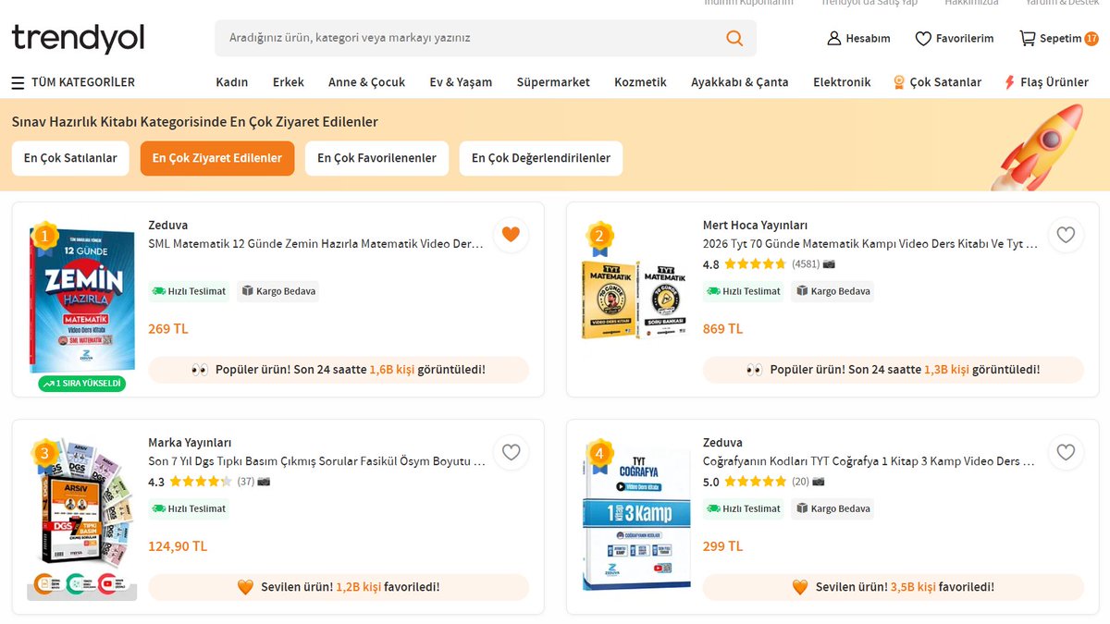Click photo review camera icon next to (37)
This screenshot has width=1110, height=624.
(x=264, y=482)
